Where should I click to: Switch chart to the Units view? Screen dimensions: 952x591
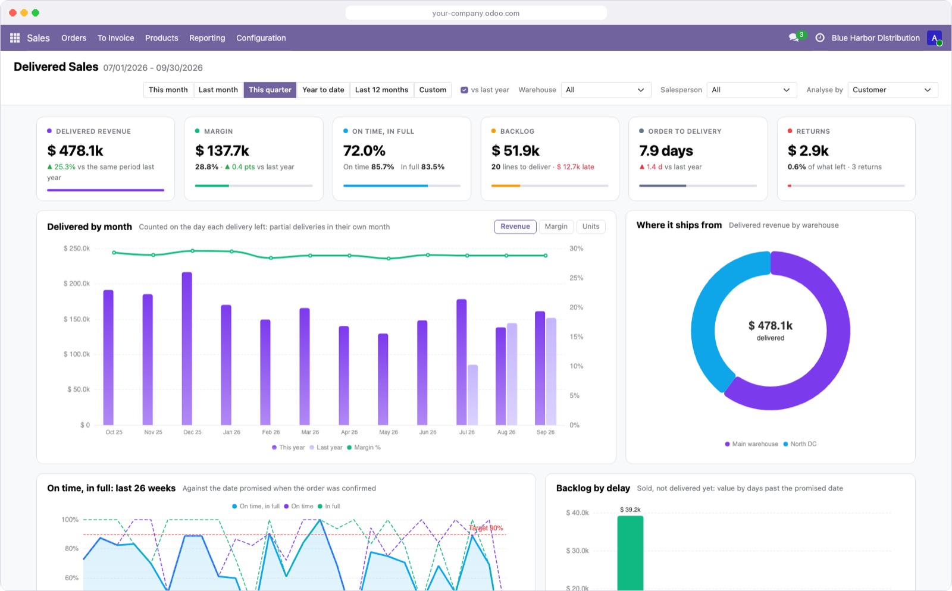(x=591, y=227)
